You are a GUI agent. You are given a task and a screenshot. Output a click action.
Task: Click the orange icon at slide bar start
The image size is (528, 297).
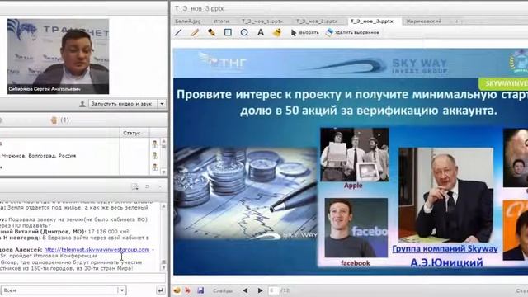point(177,290)
